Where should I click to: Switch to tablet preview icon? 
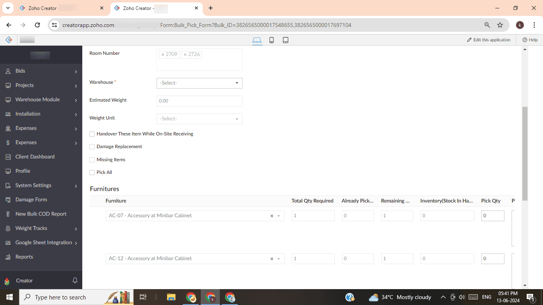[285, 40]
